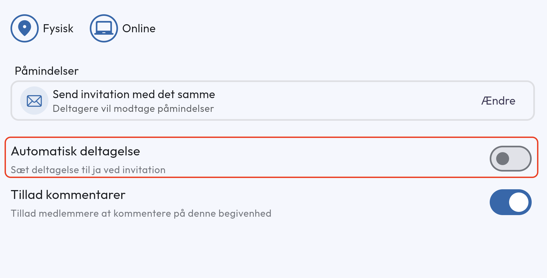
Task: Click the grey knob of Automatisk deltagelse
Action: tap(502, 159)
